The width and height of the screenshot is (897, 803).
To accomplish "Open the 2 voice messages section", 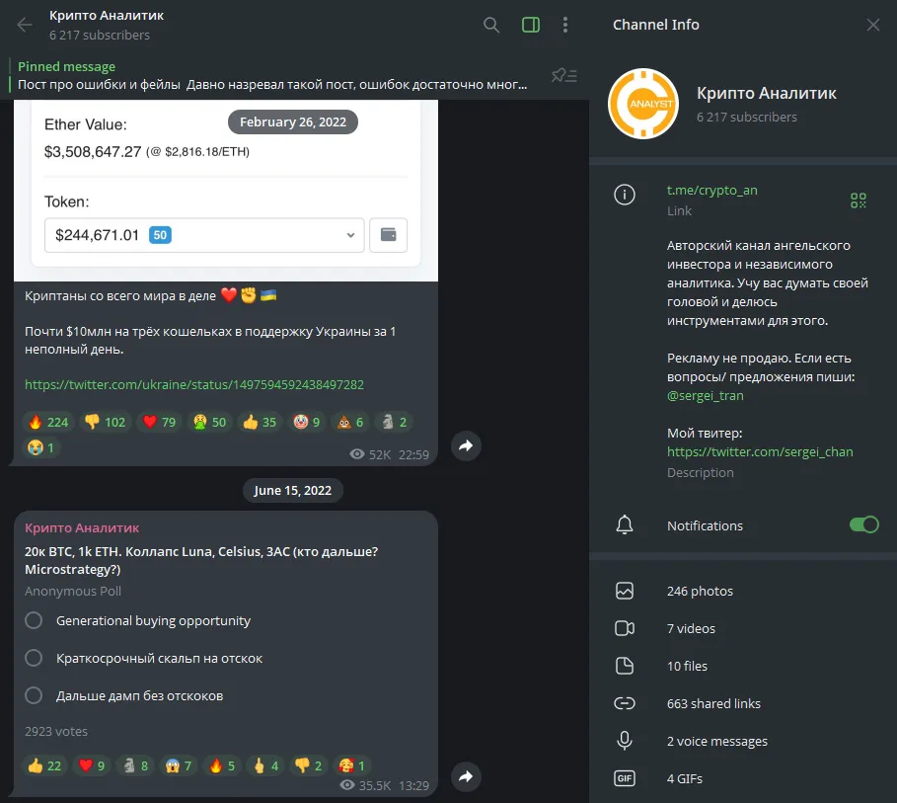I will pos(742,741).
